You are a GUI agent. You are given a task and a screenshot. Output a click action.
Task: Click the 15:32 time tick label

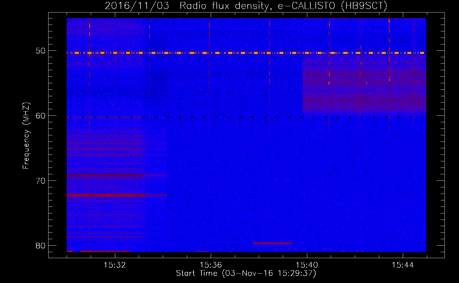115,265
